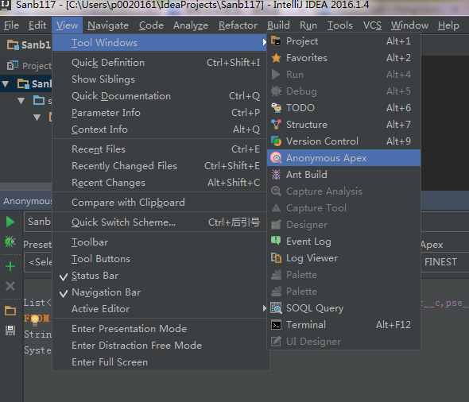The width and height of the screenshot is (469, 402).
Task: Click the open folder icon in left toolbar
Action: tap(10, 311)
